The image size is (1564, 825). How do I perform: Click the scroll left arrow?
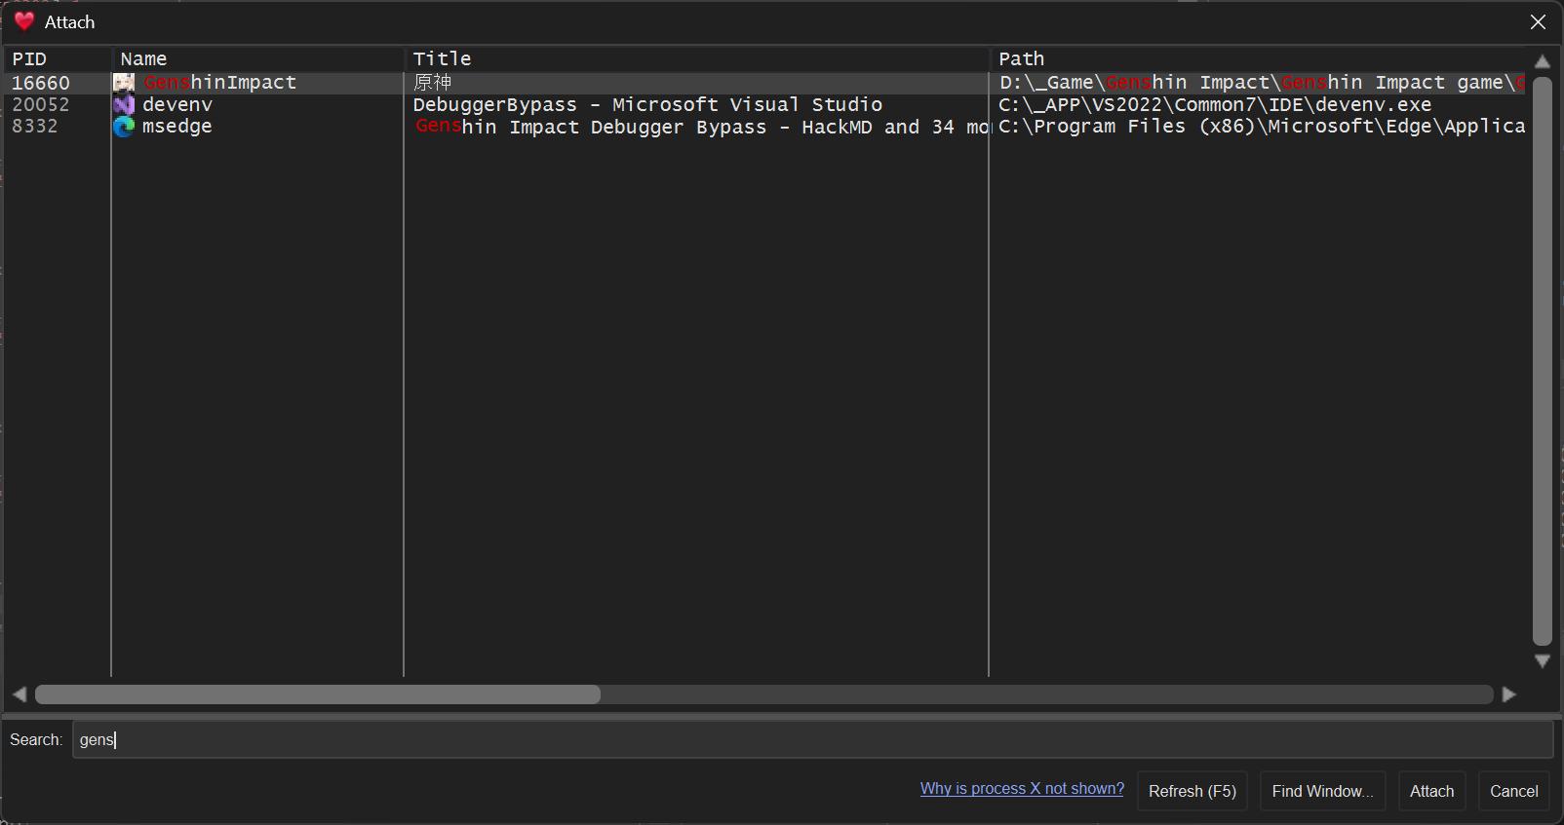click(x=20, y=694)
